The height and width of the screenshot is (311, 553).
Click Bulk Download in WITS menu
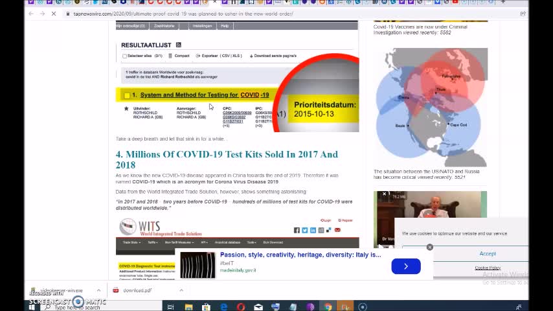coord(273,242)
